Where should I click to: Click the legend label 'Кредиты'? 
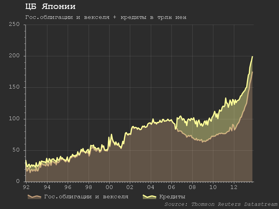point(172,197)
